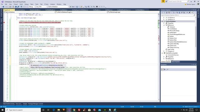Click the Save All toolbar icon
200x112 pixels.
click(18, 7)
